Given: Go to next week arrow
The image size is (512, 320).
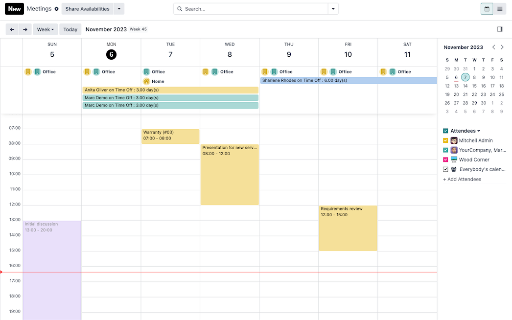Looking at the screenshot, I should 25,29.
